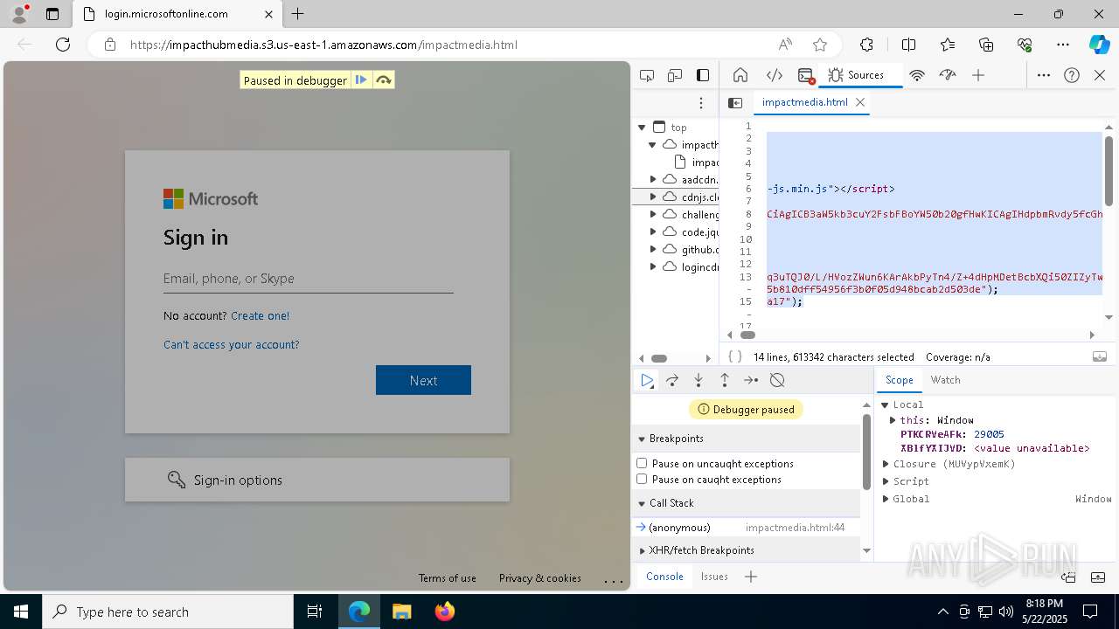Open the Performance panel icon
This screenshot has height=629, width=1119.
tap(948, 75)
